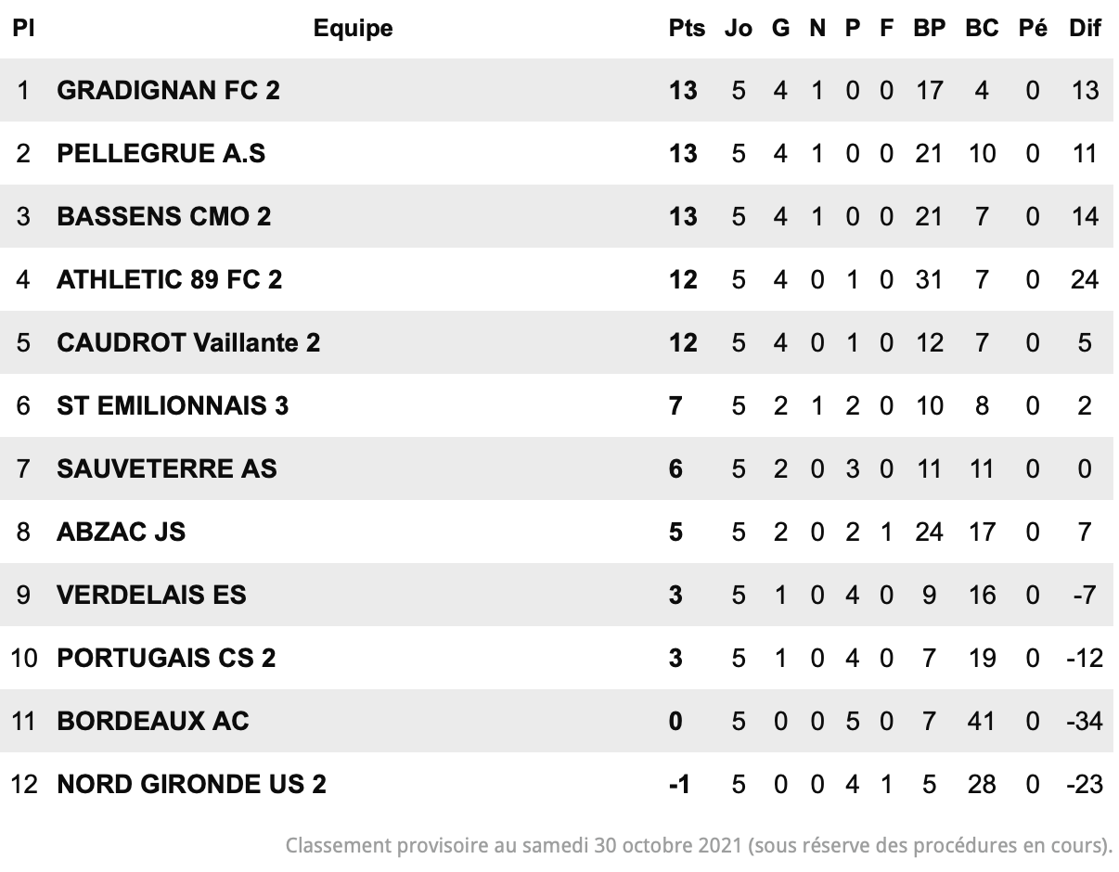1119x872 pixels.
Task: Open BASSENS CMO 2 team entry
Action: point(164,216)
